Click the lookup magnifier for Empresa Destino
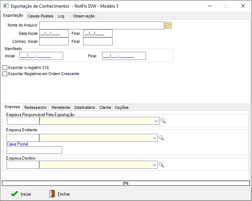252x201 pixels. (161, 165)
